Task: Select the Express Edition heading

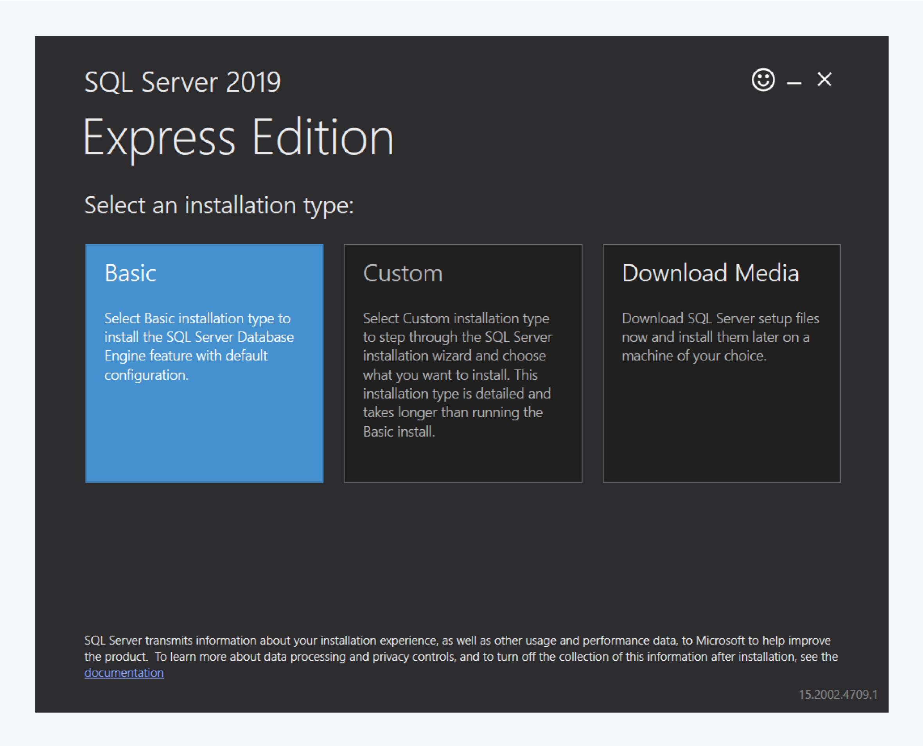Action: tap(238, 138)
